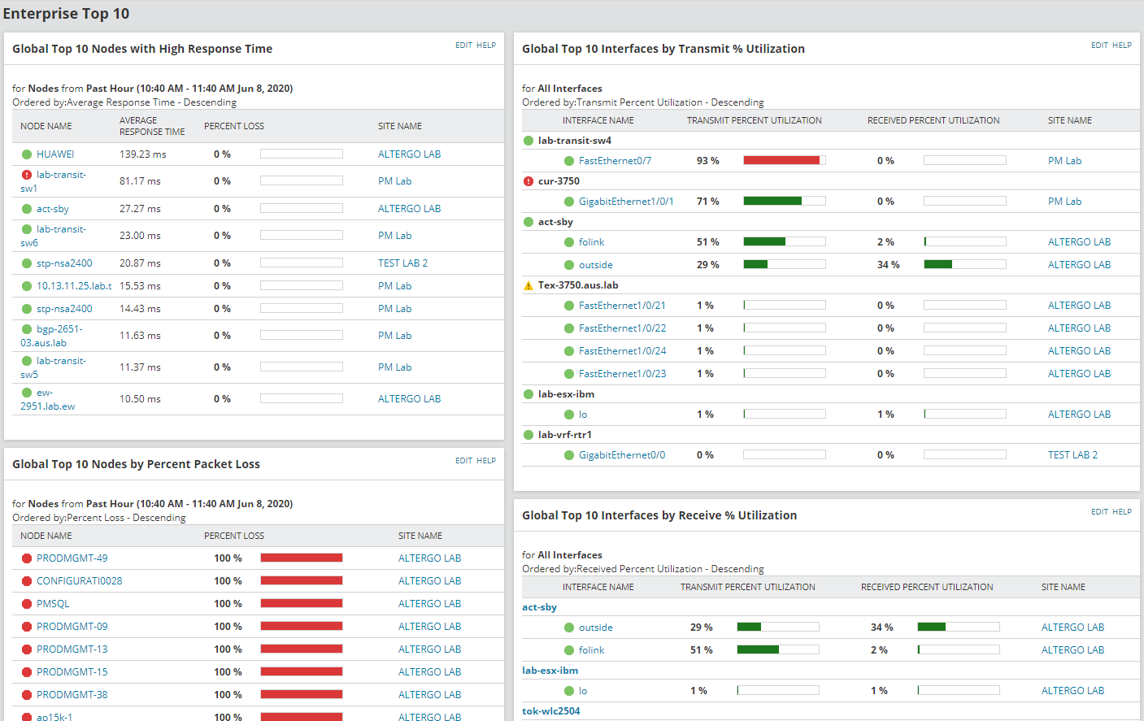Open the TEST LAB 2 site for stp-nsa2400
This screenshot has width=1144, height=721.
coord(402,263)
